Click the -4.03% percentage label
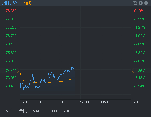 point(140,61)
